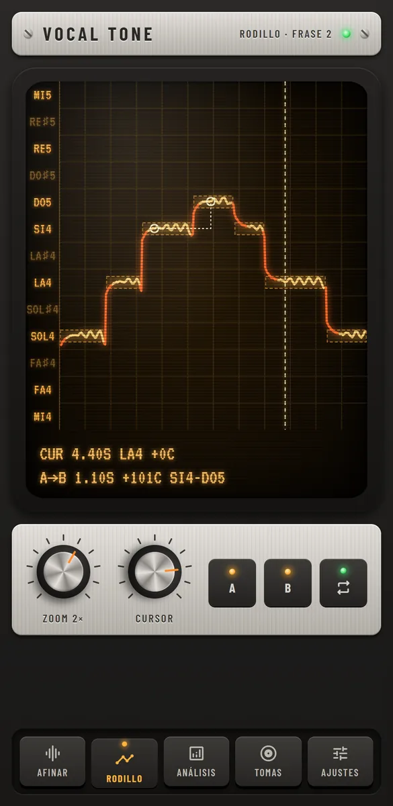The image size is (393, 806).
Task: Select the MI5 pitch label
Action: click(42, 95)
